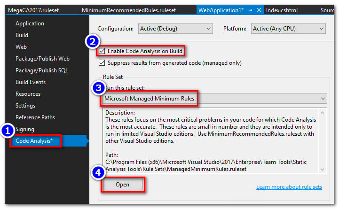
Task: Open the Platform dropdown
Action: 288,29
